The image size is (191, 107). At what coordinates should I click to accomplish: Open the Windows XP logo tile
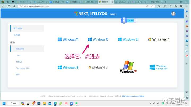click(x=128, y=67)
